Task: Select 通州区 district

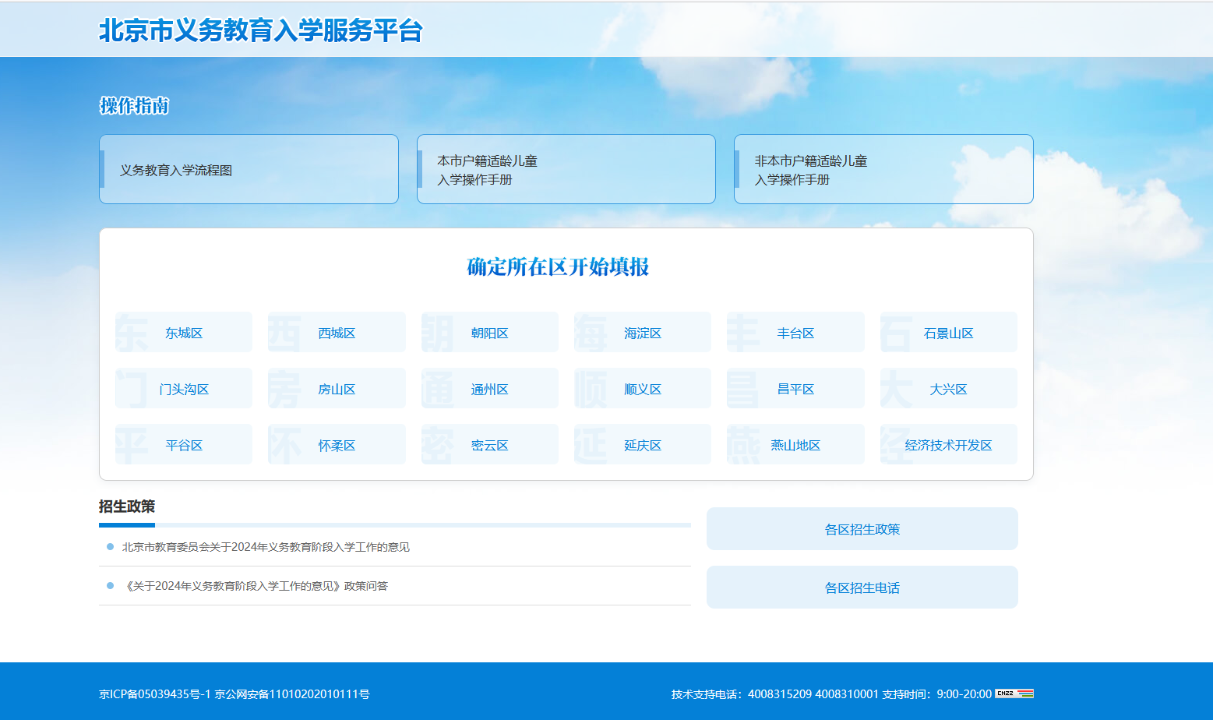Action: [x=489, y=389]
